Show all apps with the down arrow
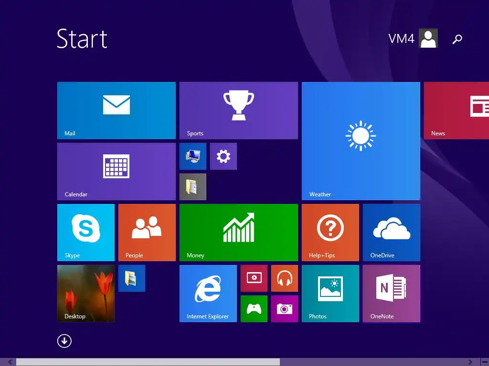Screen dimensions: 489x366 tap(64, 341)
